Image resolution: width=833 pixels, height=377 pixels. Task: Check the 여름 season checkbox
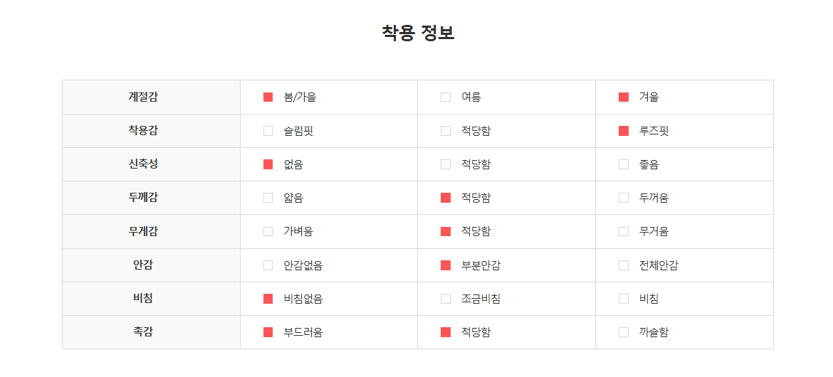click(446, 97)
